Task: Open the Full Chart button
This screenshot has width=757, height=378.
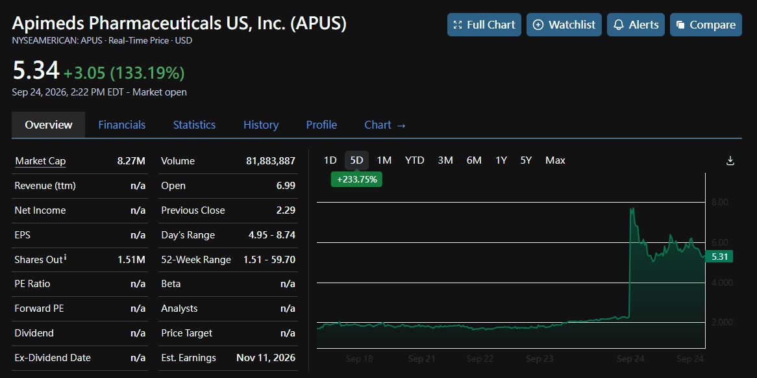Action: [484, 25]
